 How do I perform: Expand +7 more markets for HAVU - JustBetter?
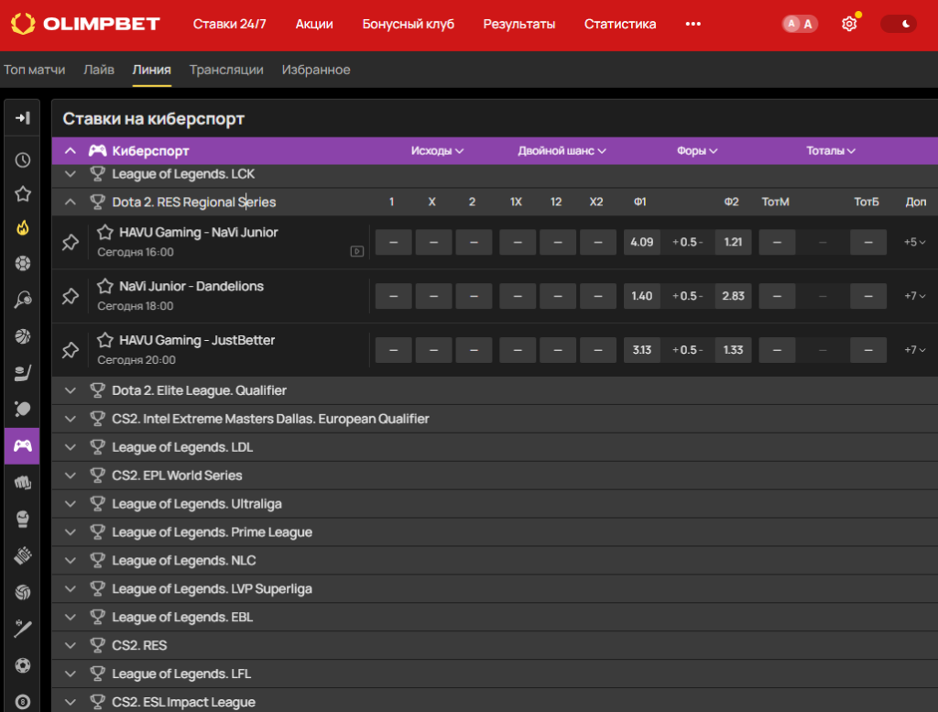click(x=915, y=350)
